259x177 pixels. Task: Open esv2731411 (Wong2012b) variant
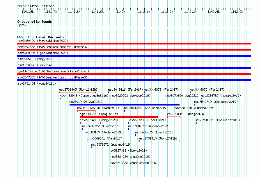pos(186,114)
